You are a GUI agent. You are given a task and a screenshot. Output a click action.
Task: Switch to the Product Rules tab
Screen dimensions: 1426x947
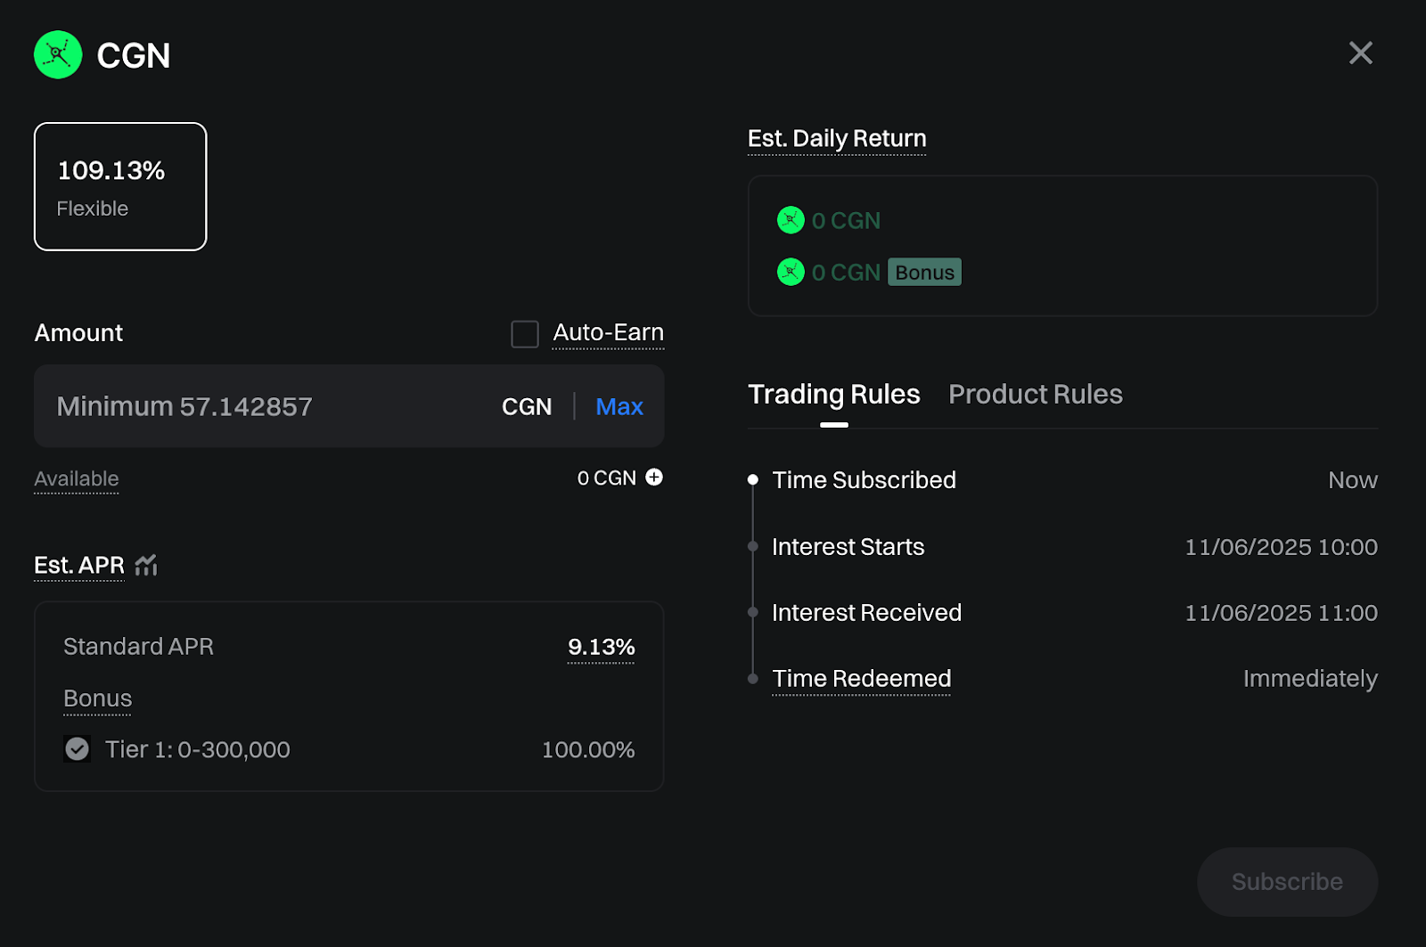[1035, 395]
